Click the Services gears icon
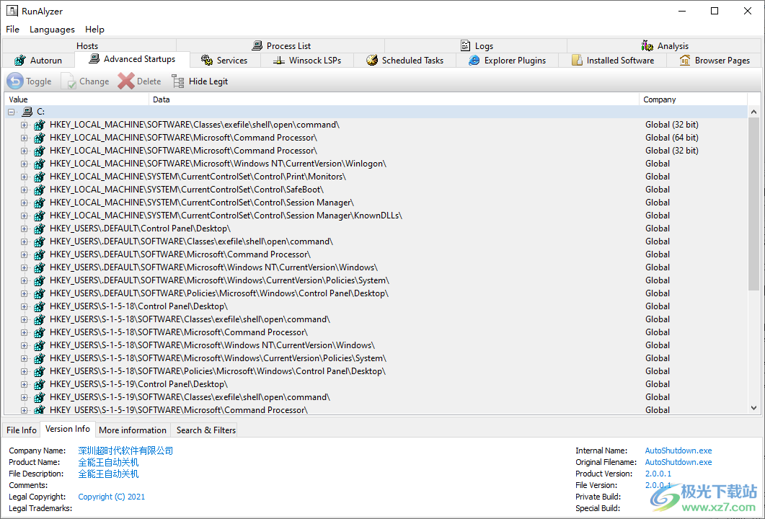Screen dimensions: 765x519 (207, 60)
